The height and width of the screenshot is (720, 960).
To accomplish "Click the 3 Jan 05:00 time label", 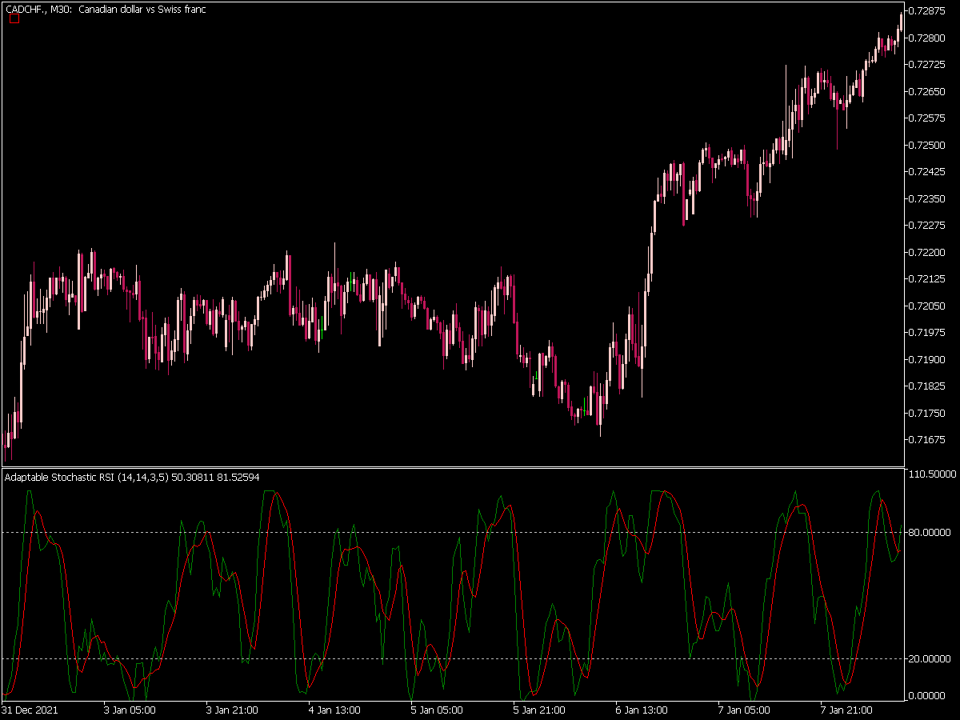I will 130,710.
